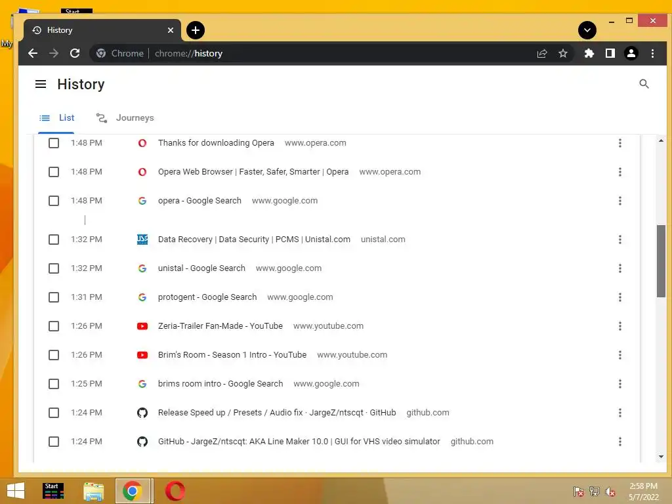Reload the history page
The width and height of the screenshot is (672, 504).
(x=75, y=53)
